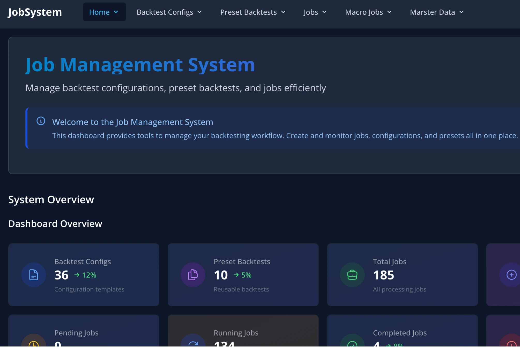Screen dimensions: 520x347
Task: Click the trend arrow next to 5%
Action: click(236, 275)
